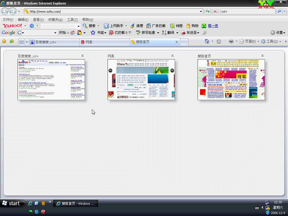Switch to the 百度搜索_cctv tab

click(x=54, y=42)
